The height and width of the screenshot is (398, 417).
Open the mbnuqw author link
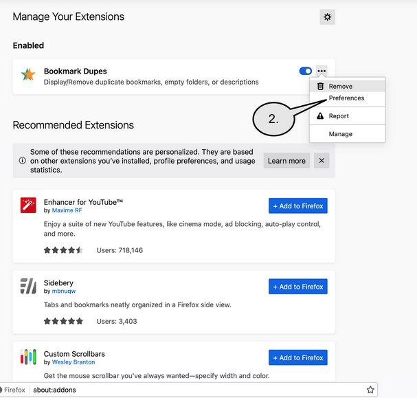[64, 291]
